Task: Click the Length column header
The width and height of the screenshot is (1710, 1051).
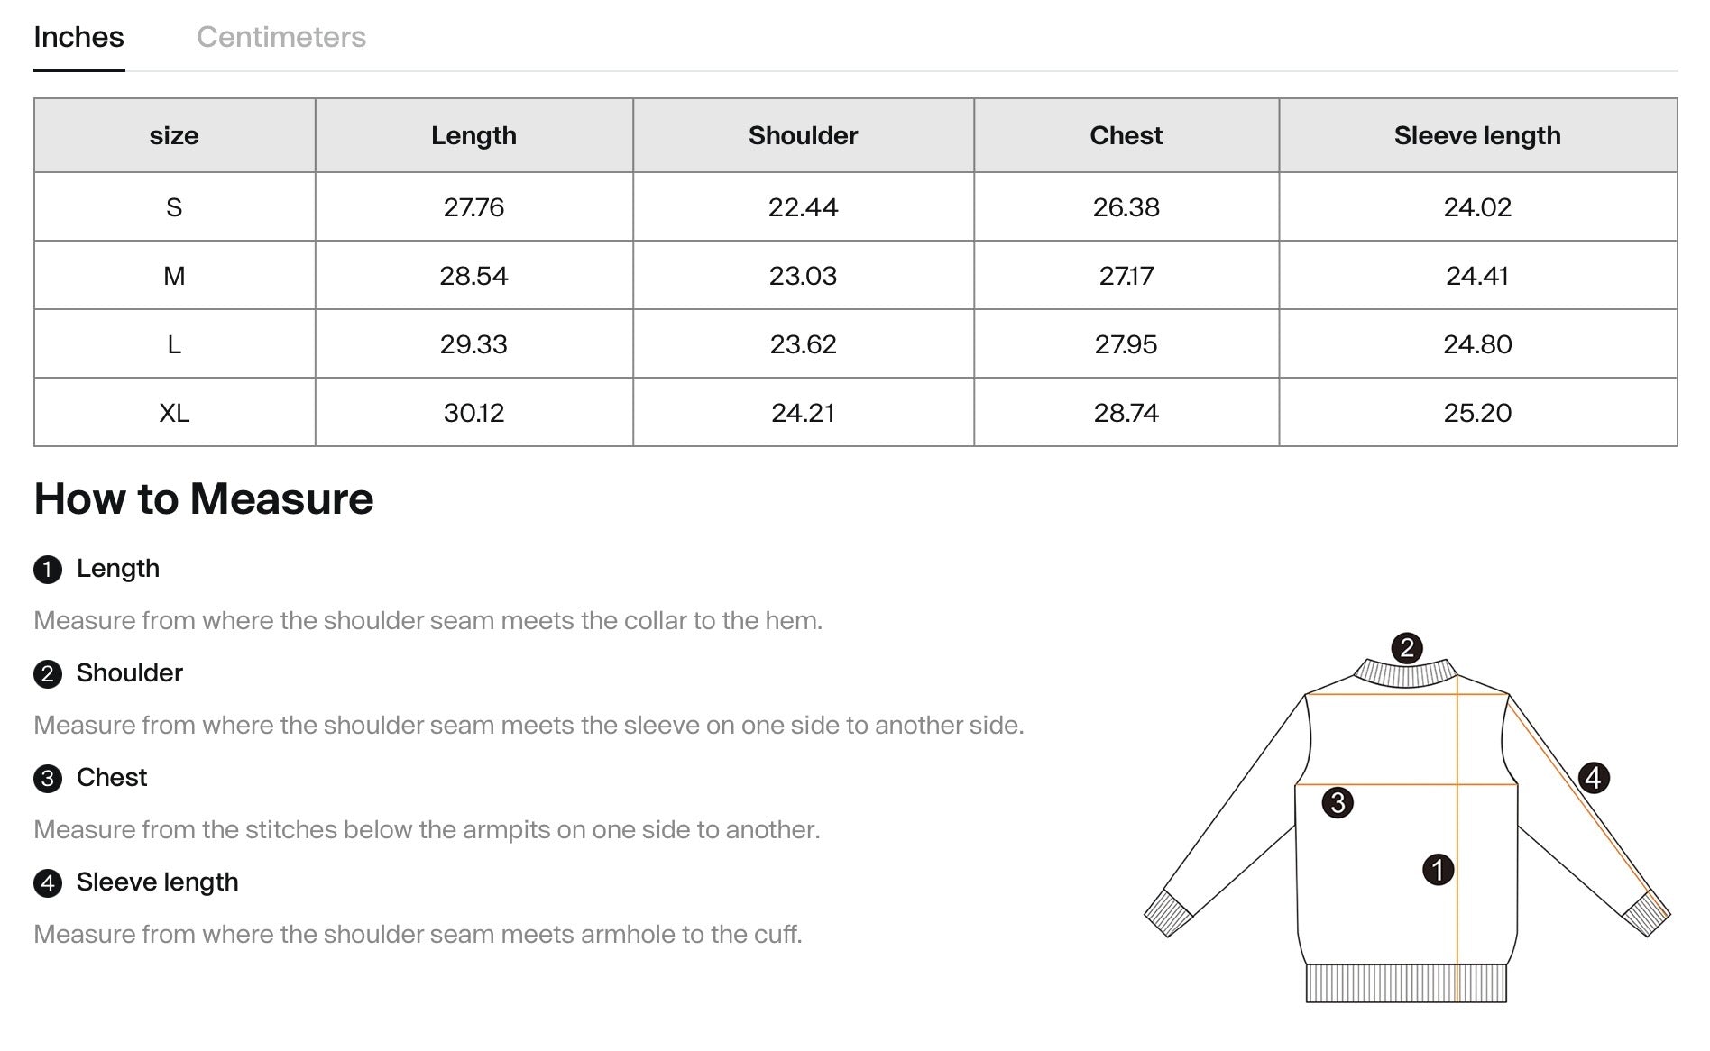Action: [473, 135]
